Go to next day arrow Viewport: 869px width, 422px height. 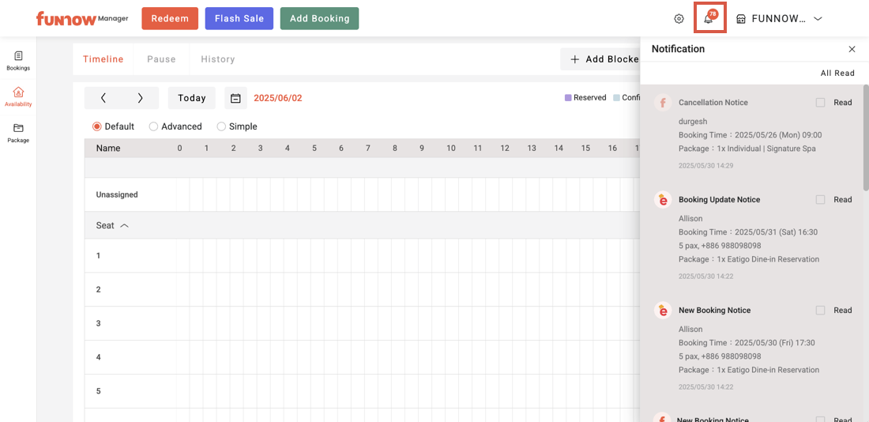[140, 98]
